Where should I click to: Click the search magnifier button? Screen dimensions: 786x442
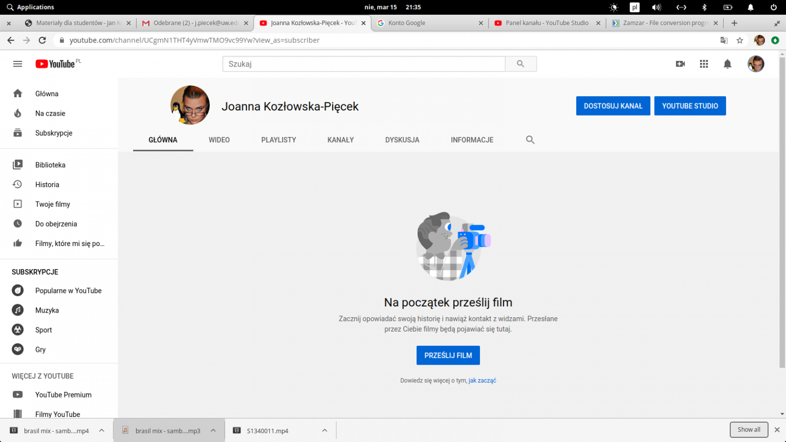coord(520,64)
